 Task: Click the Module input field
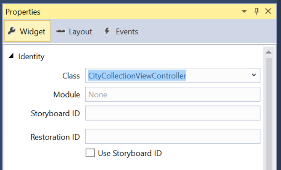point(173,94)
